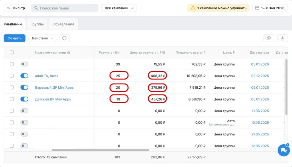Tick the checkbox in the 10.06.2025 row
This screenshot has height=167, width=292.
coord(12,122)
